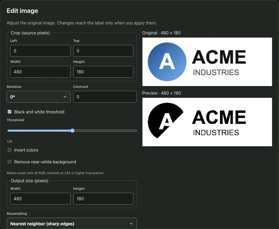Click the crop Width field showing 480

tap(40, 72)
